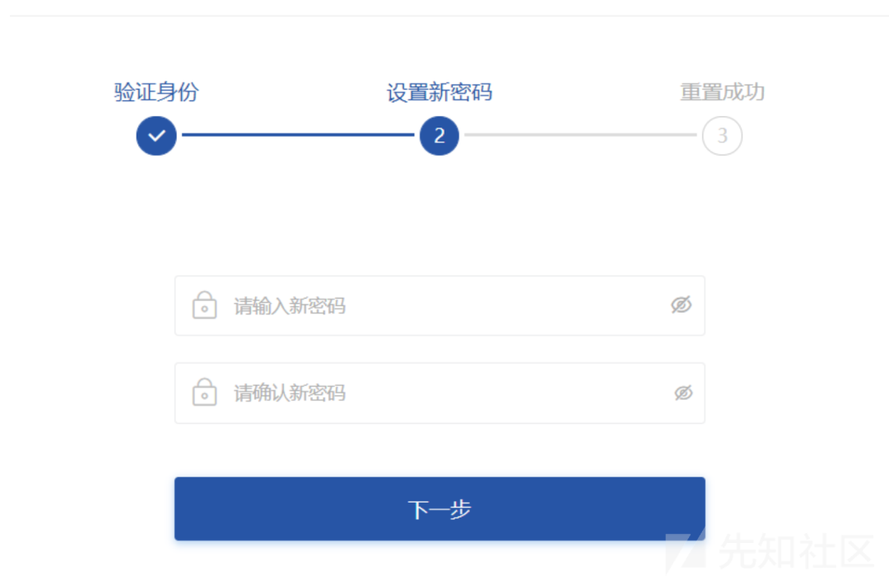Click the lock icon in new password field

pyautogui.click(x=205, y=305)
